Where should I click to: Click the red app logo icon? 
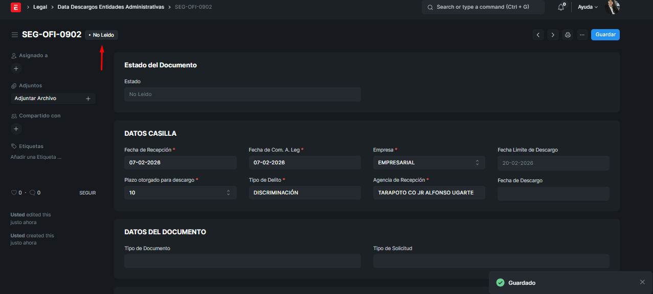(16, 7)
